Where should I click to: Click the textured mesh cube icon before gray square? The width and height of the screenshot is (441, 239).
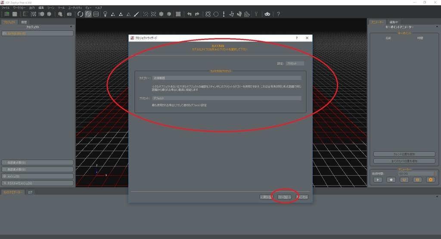click(169, 14)
